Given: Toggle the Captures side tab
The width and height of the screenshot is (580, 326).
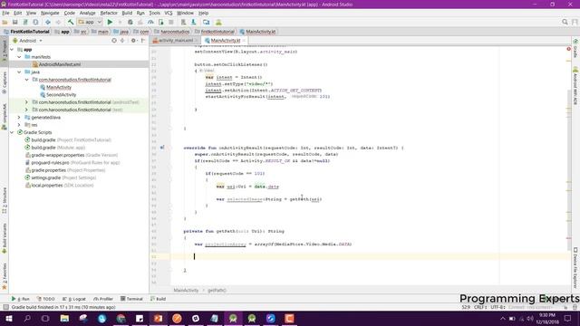Looking at the screenshot, I should pos(4,82).
